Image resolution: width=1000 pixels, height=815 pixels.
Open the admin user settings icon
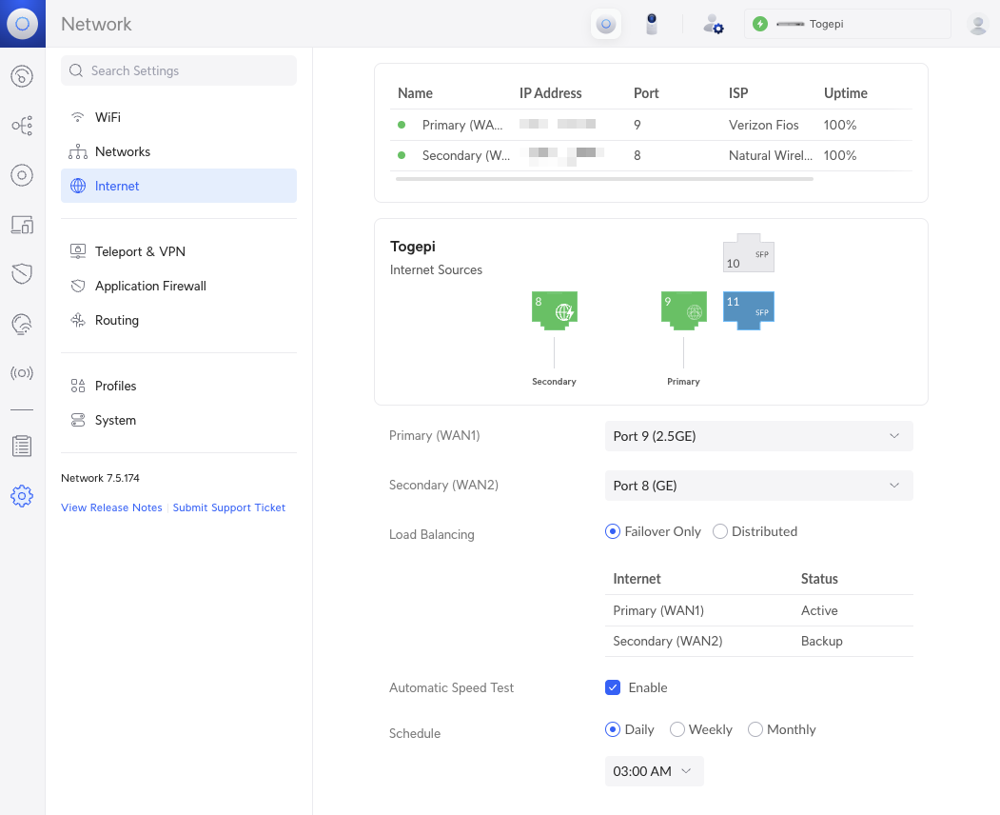tap(713, 25)
